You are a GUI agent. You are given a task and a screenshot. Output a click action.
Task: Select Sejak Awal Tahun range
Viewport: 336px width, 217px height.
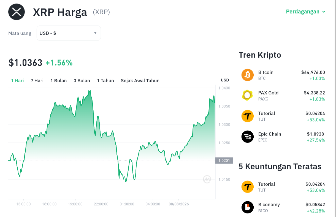[x=140, y=81]
